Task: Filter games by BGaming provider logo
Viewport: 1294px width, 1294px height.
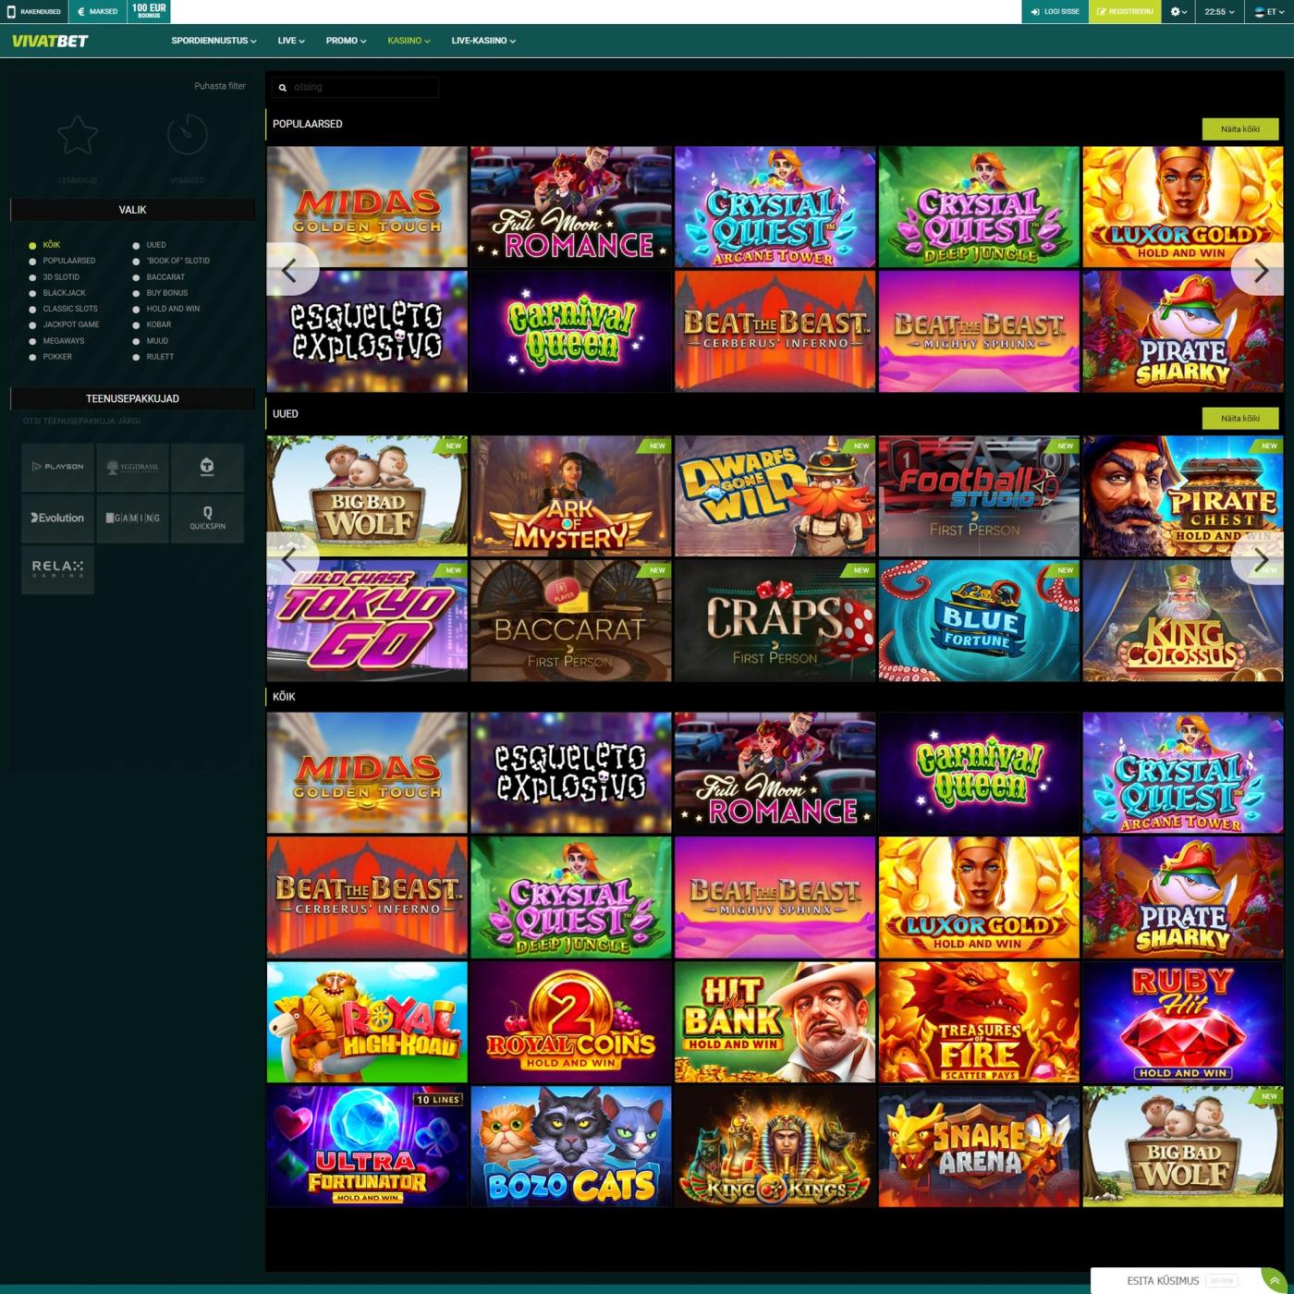Action: pos(133,519)
